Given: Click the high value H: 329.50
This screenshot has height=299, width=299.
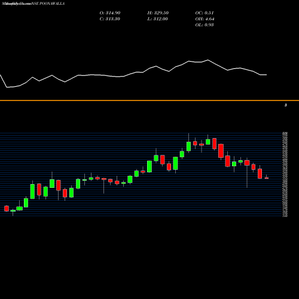Looking at the screenshot, I should [x=158, y=13].
